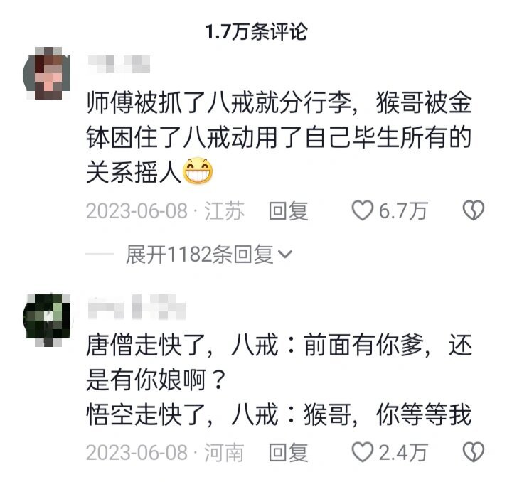Tap the 2023-06-08 · 河南 timestamp
Viewport: 512px width, 482px height.
click(165, 453)
